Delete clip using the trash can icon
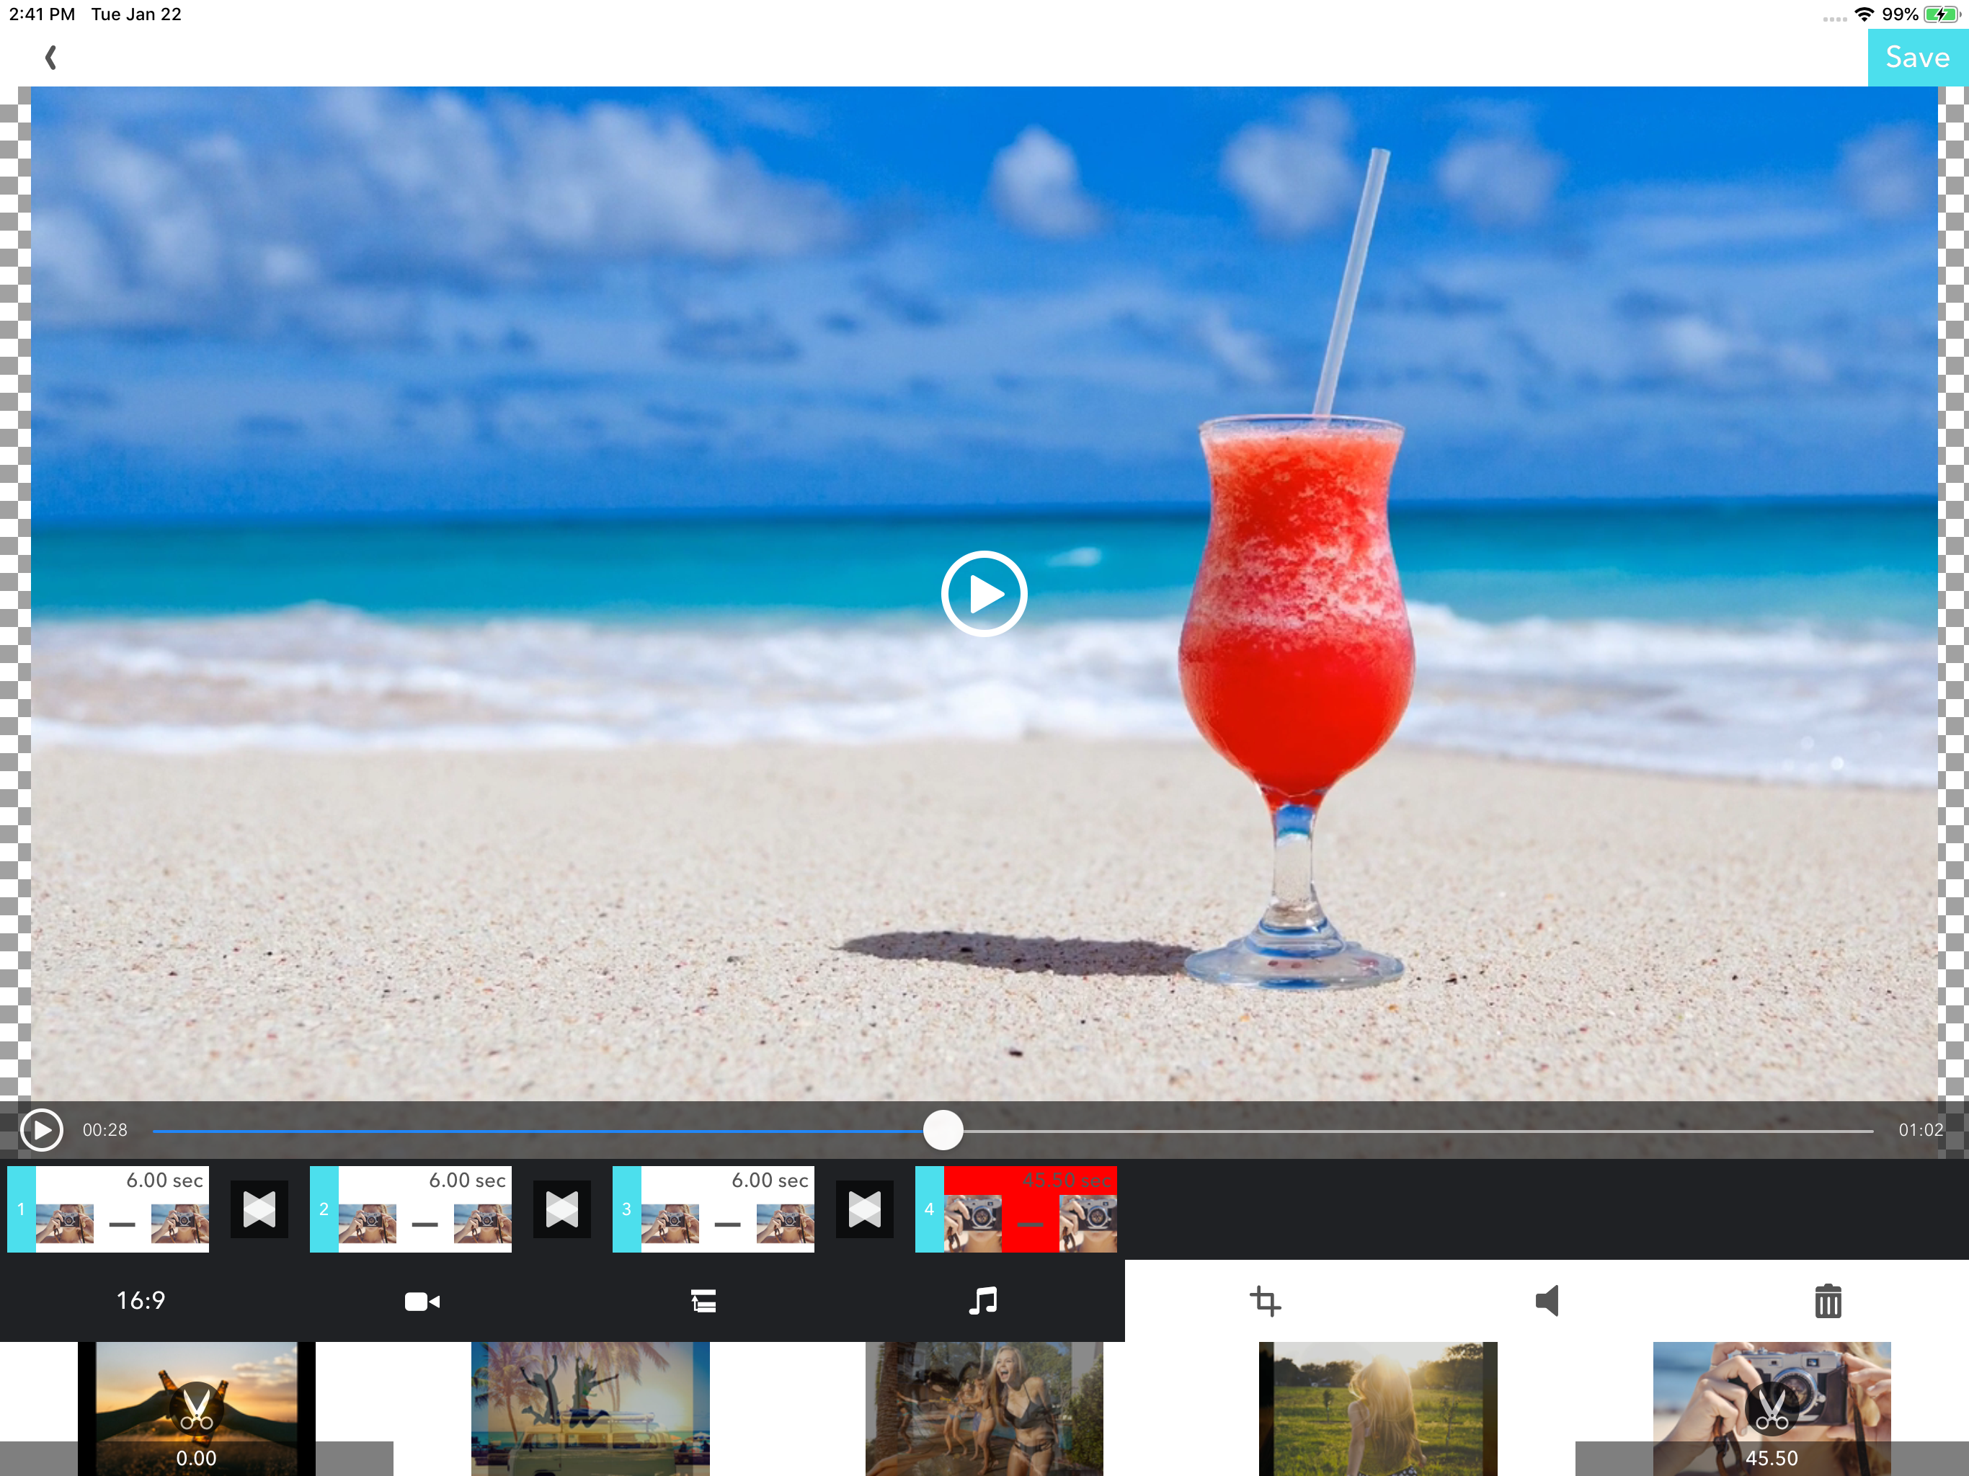This screenshot has width=1969, height=1476. point(1828,1302)
